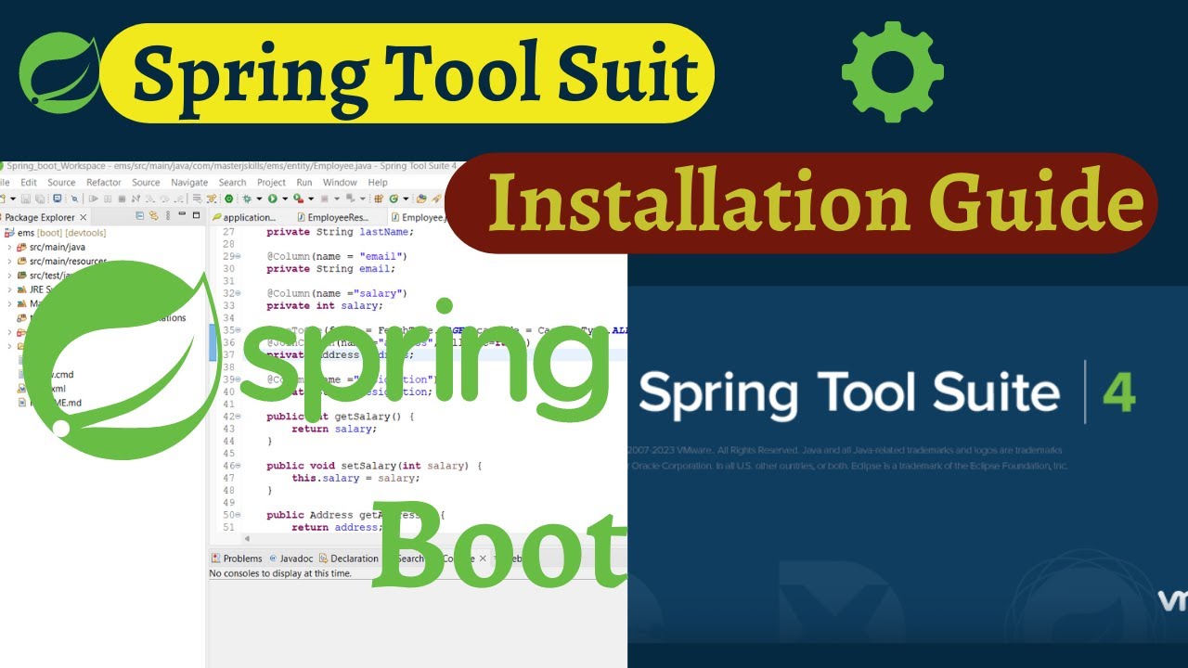Screen dimensions: 1188x668
Task: Click the Suspend debug toolbar icon
Action: (x=108, y=199)
